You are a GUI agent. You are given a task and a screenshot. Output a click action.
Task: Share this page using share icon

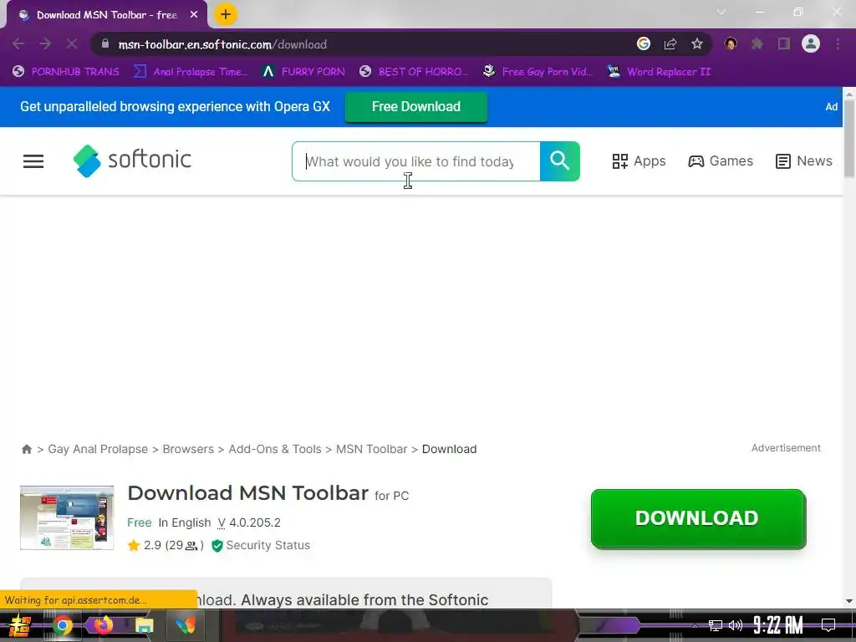tap(670, 43)
